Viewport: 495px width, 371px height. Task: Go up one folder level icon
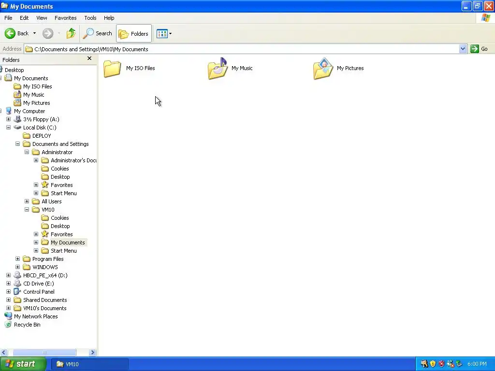pos(71,33)
